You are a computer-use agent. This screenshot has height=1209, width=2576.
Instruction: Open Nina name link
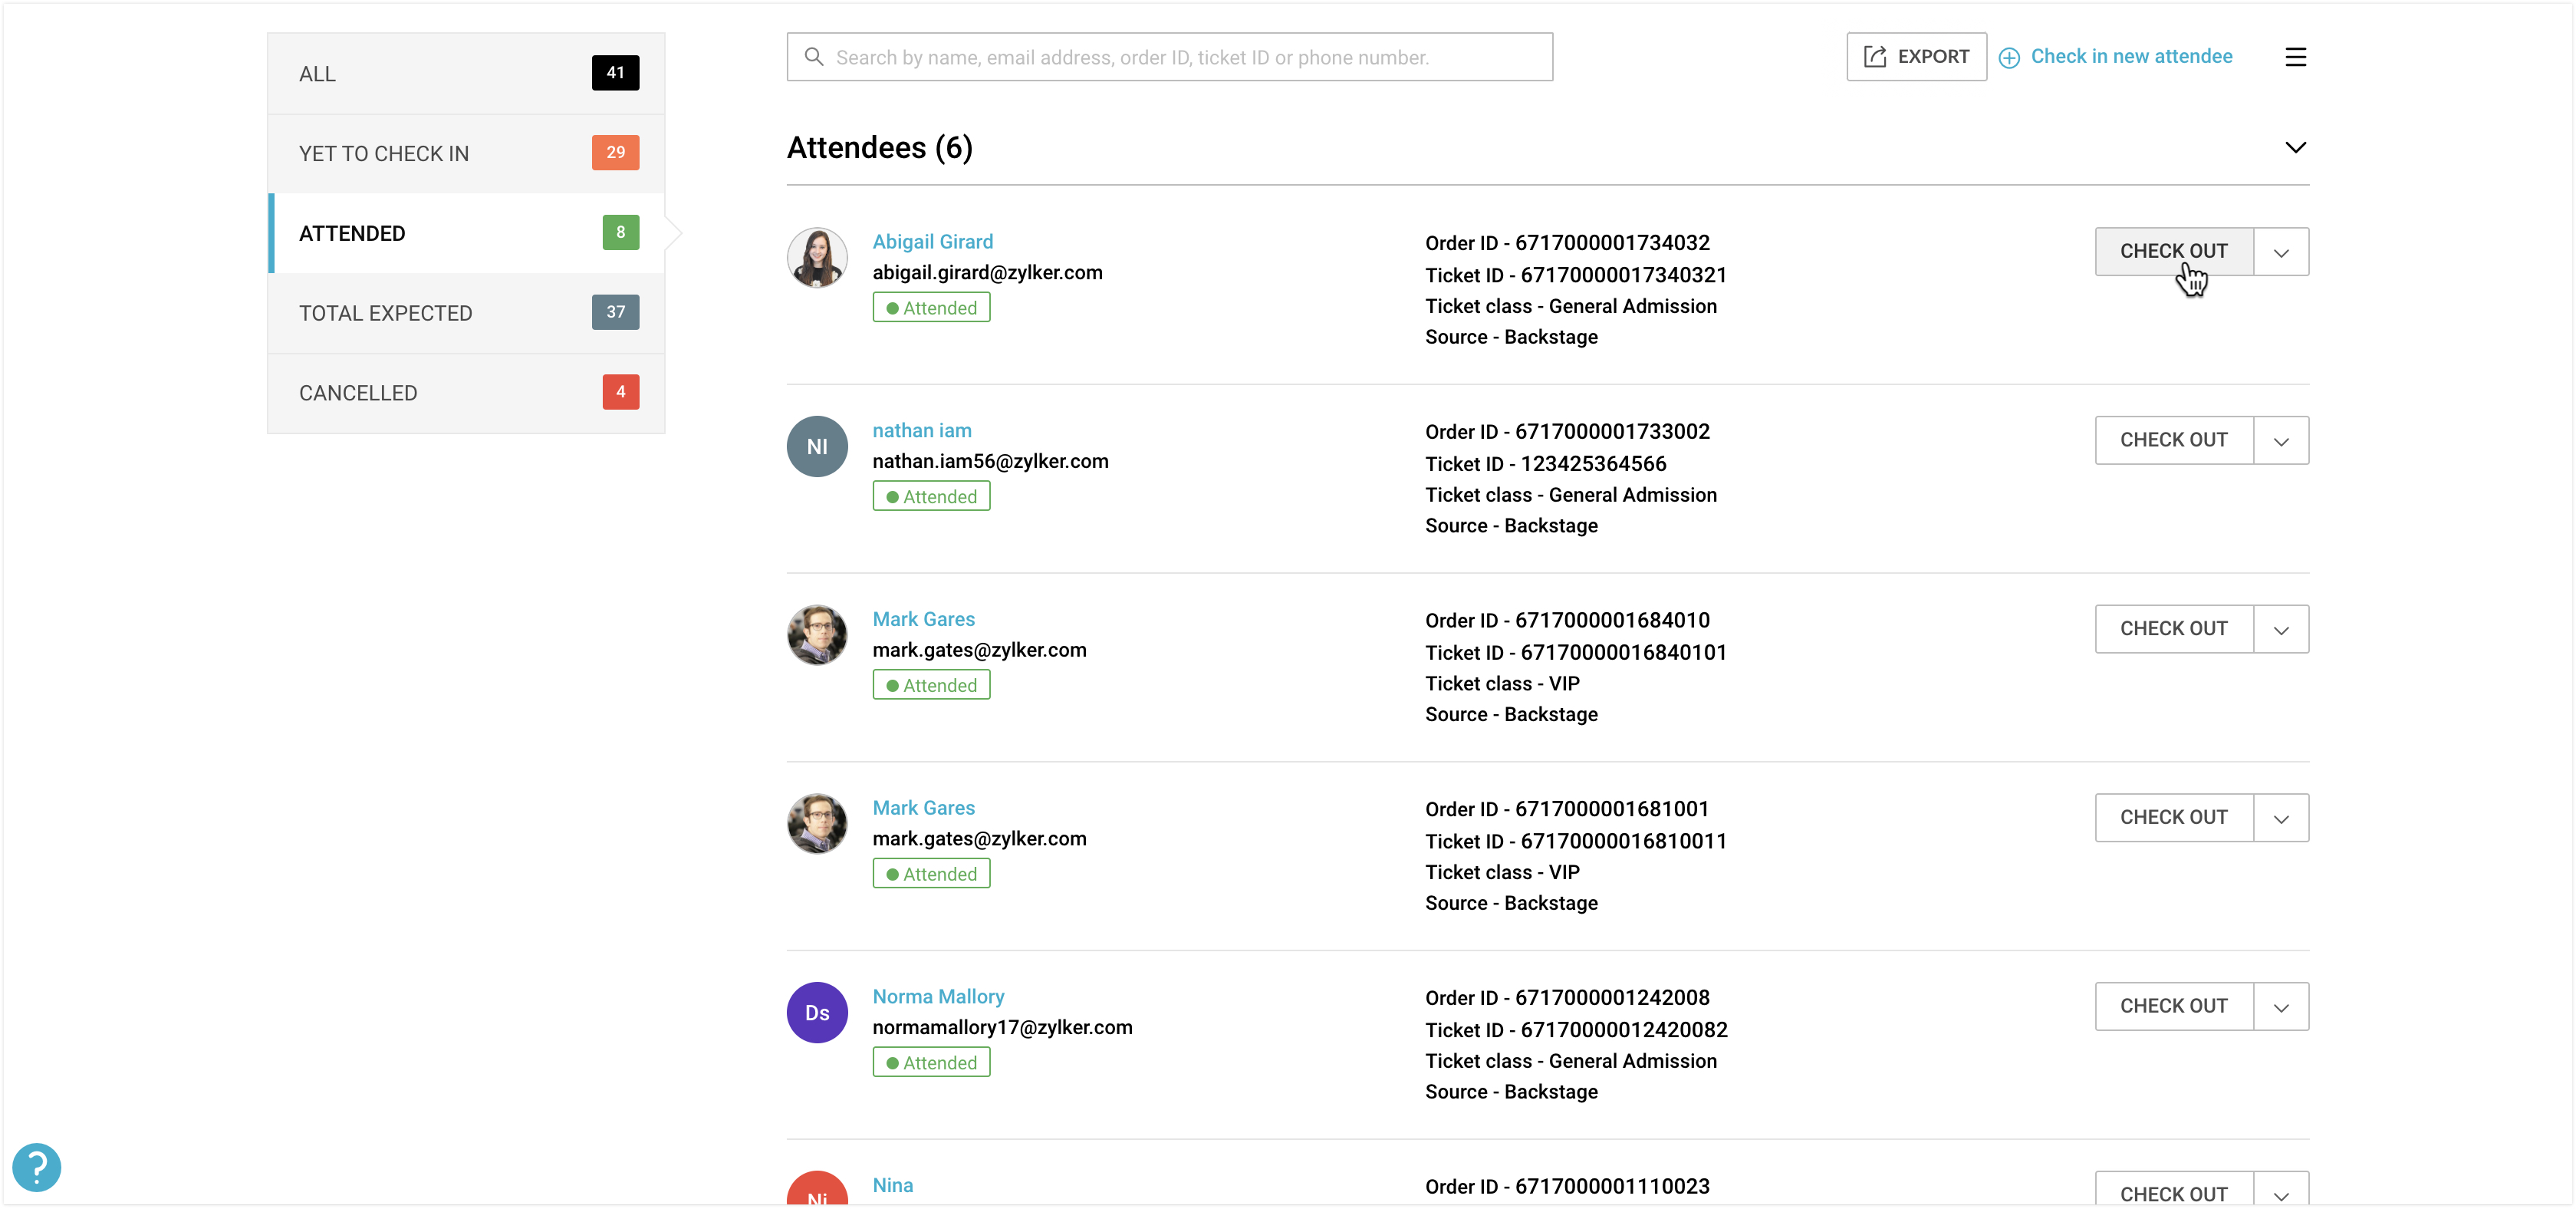[x=892, y=1186]
